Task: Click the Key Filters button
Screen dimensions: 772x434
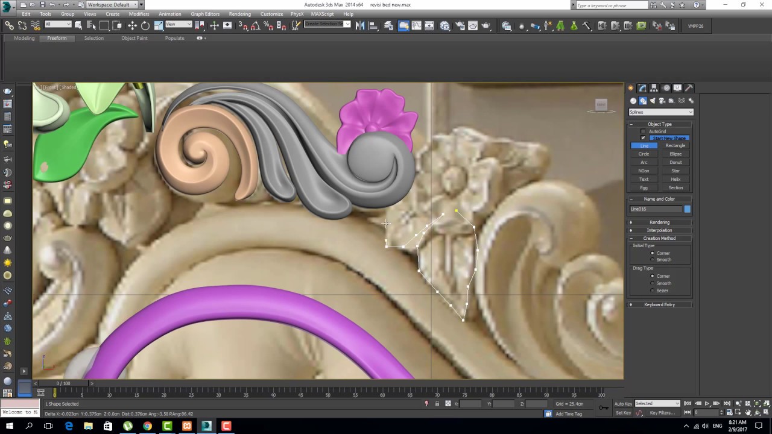Action: click(x=662, y=413)
